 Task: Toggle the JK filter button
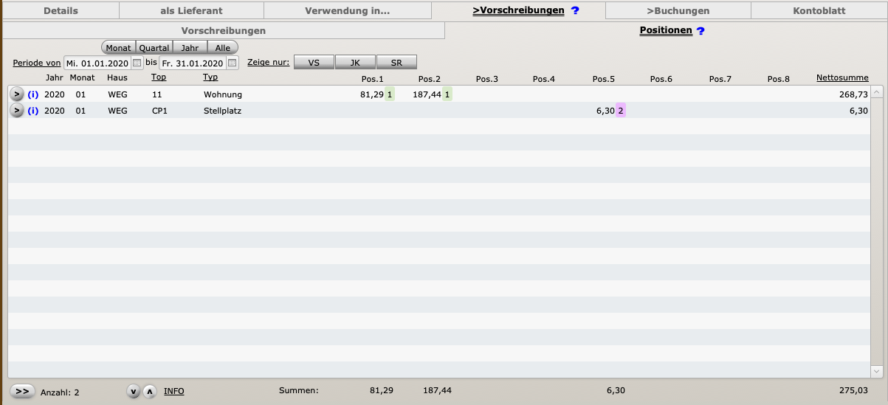(x=355, y=63)
